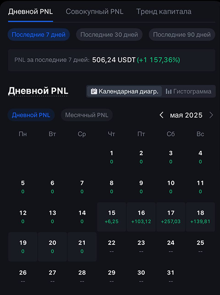
Task: Select the Дневной PNL pill above calendar
Action: tap(31, 115)
